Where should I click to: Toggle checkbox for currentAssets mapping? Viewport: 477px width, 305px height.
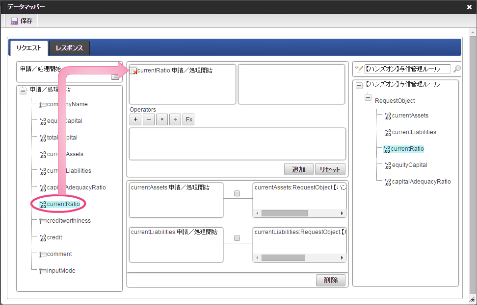click(237, 193)
